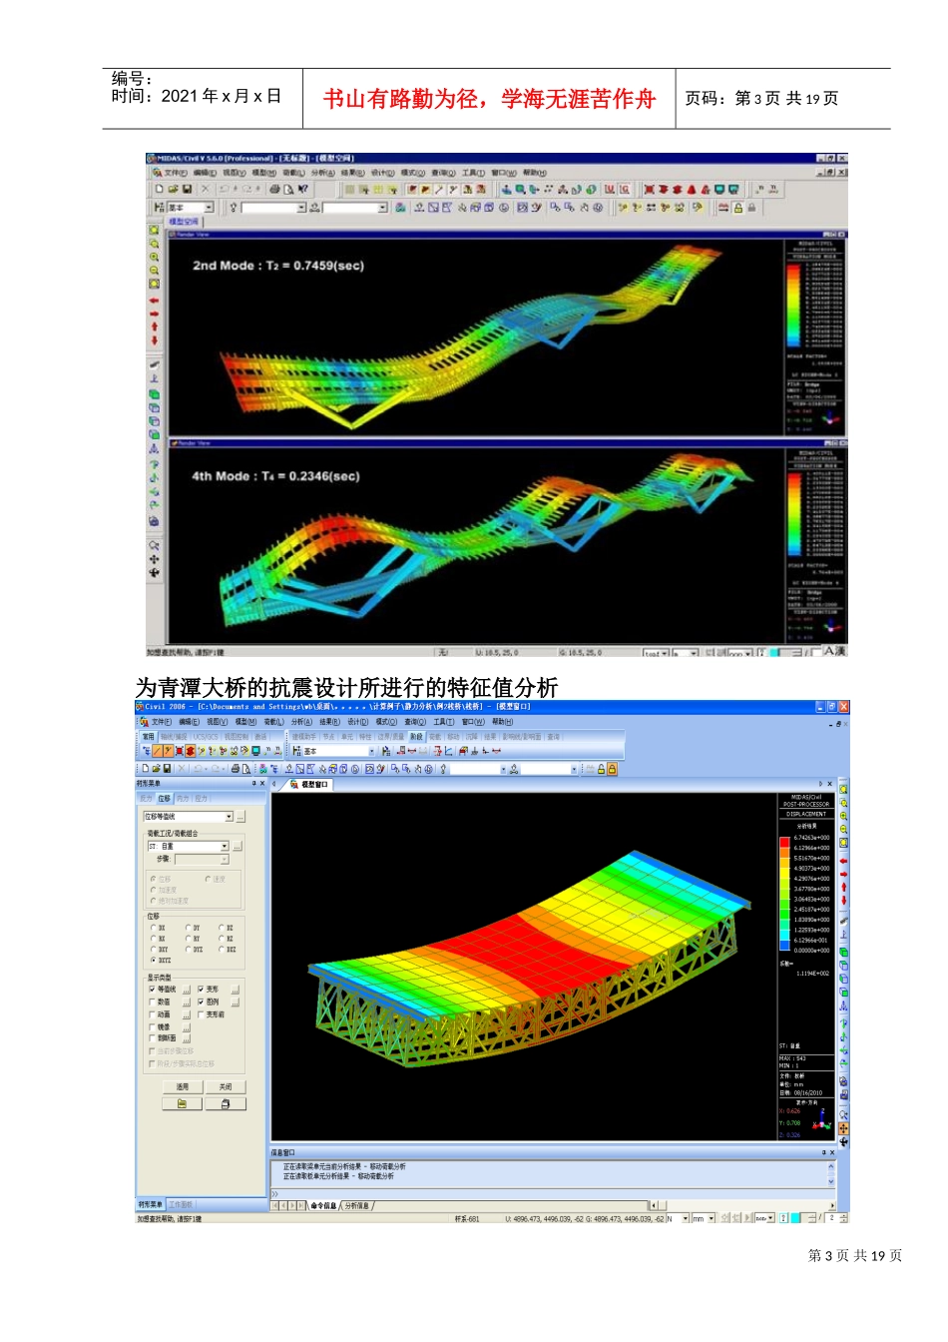This screenshot has height=1342, width=948.
Task: Click ellipsis button beside 等值线 checkbox
Action: [x=187, y=989]
